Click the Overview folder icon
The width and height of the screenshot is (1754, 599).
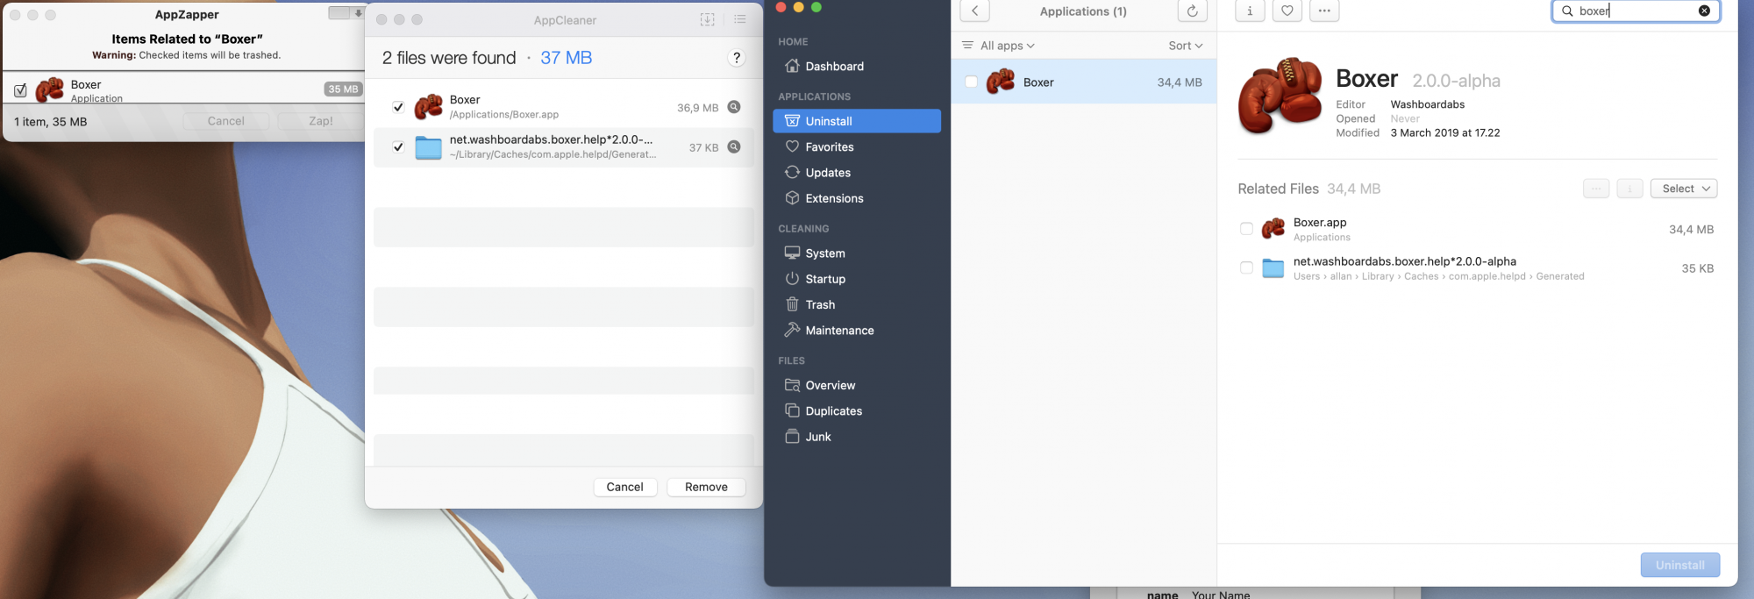(792, 385)
